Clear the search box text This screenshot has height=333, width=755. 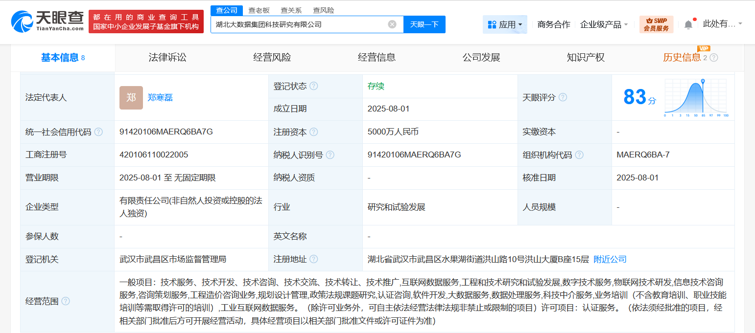point(392,24)
